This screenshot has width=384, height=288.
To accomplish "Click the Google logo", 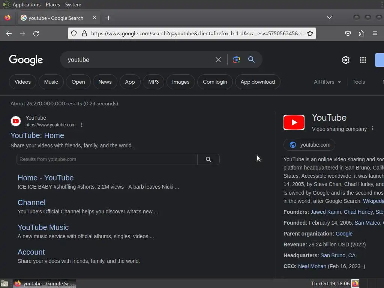I will (x=26, y=60).
